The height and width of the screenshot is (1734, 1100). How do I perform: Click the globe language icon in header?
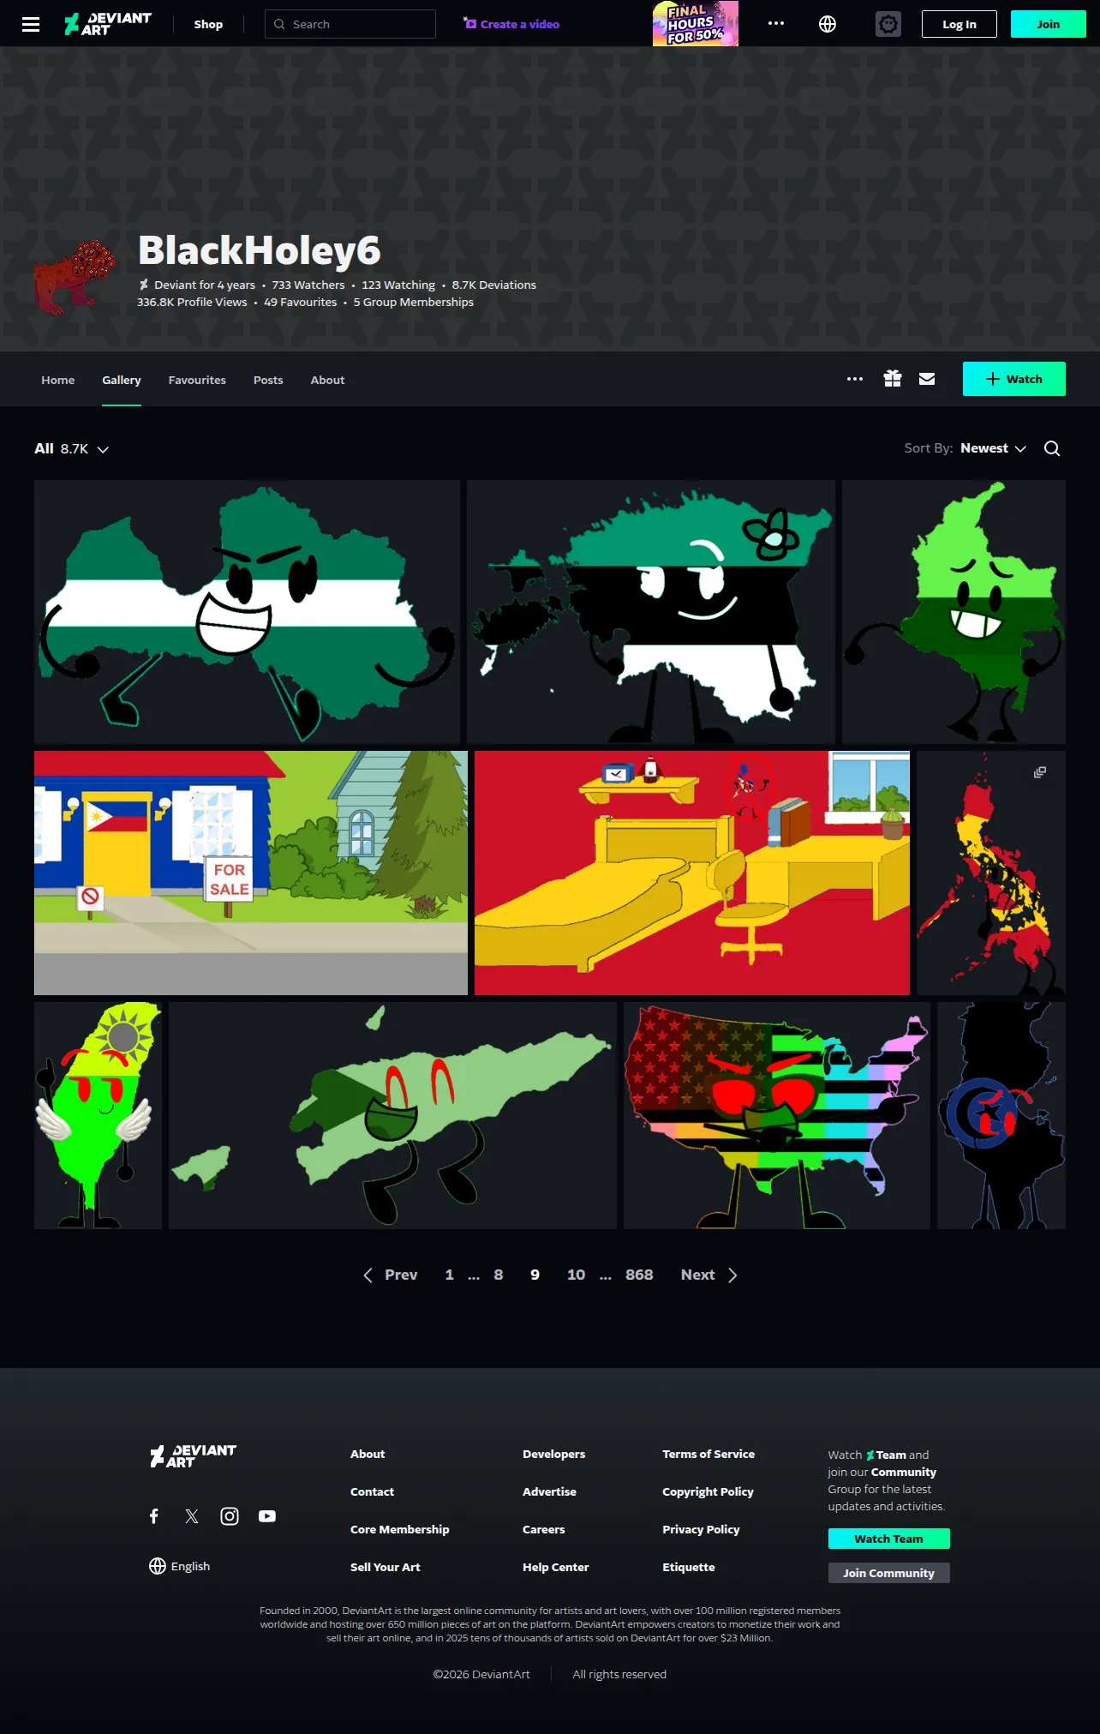[828, 24]
